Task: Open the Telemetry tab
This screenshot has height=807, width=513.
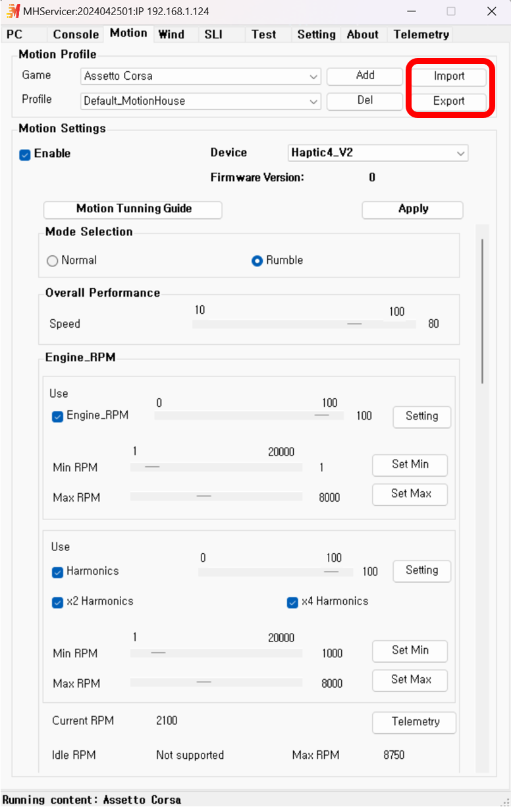Action: click(x=421, y=34)
